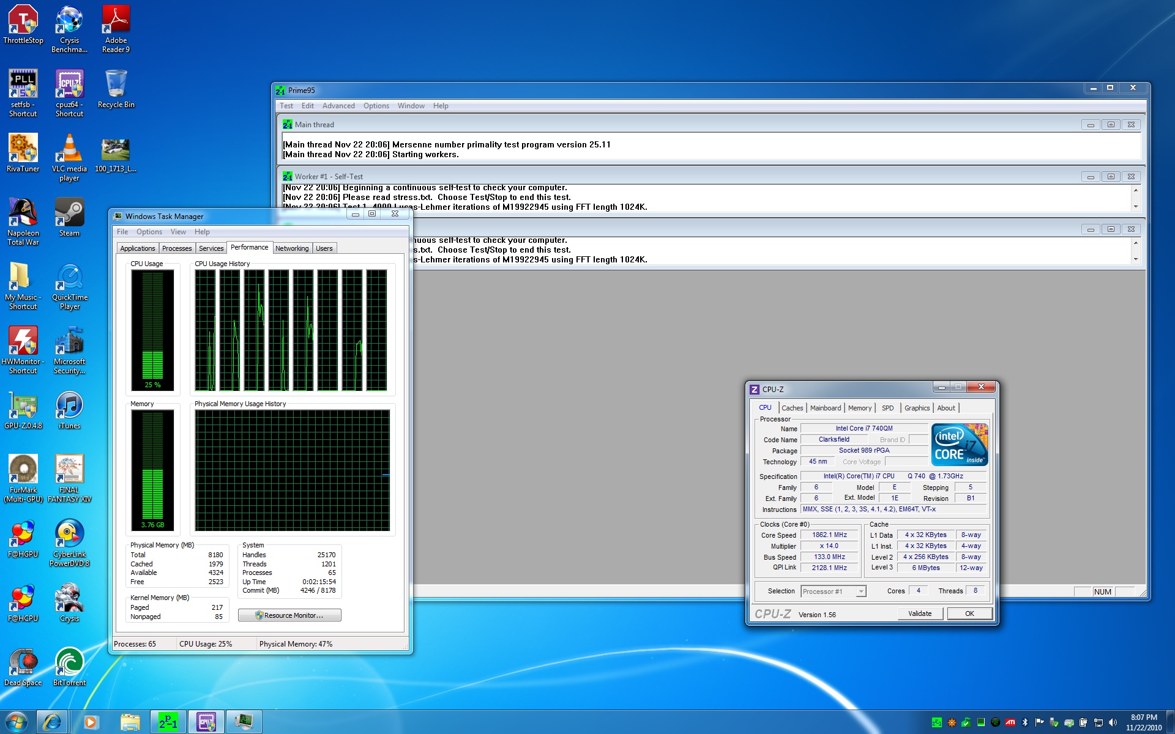Switch to Task Manager Users tab

click(x=324, y=248)
